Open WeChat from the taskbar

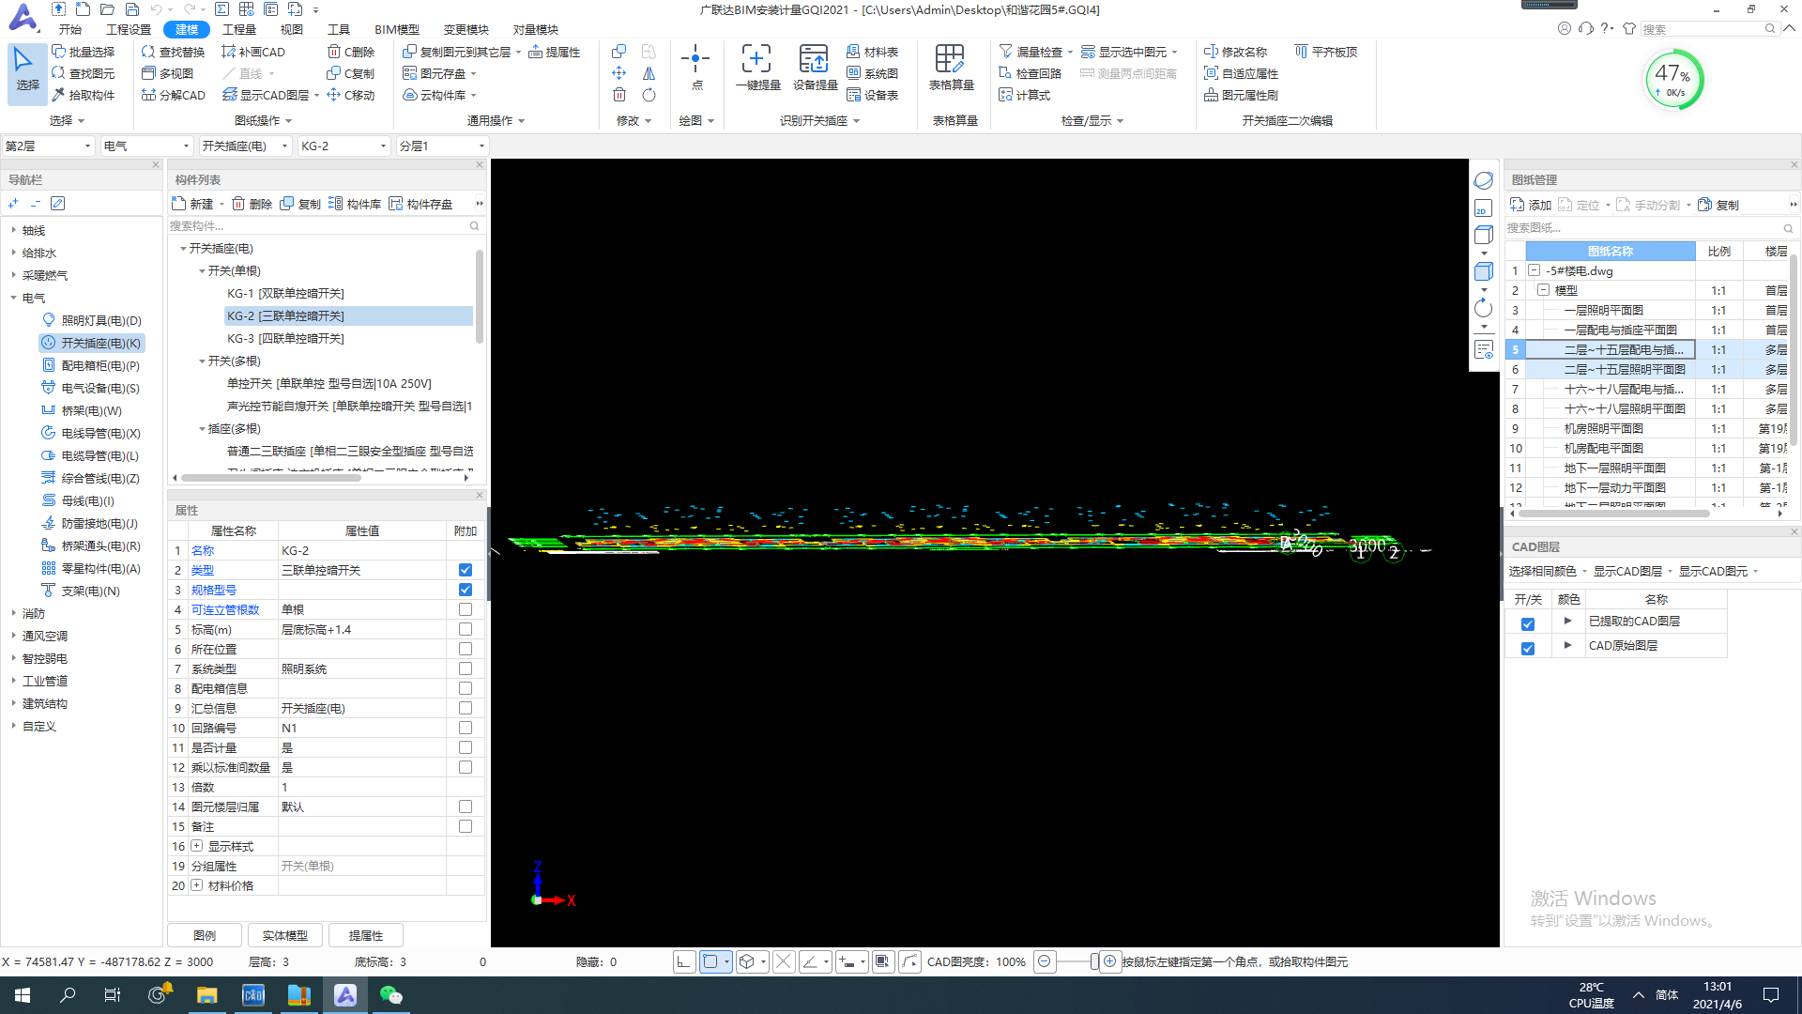pos(391,995)
